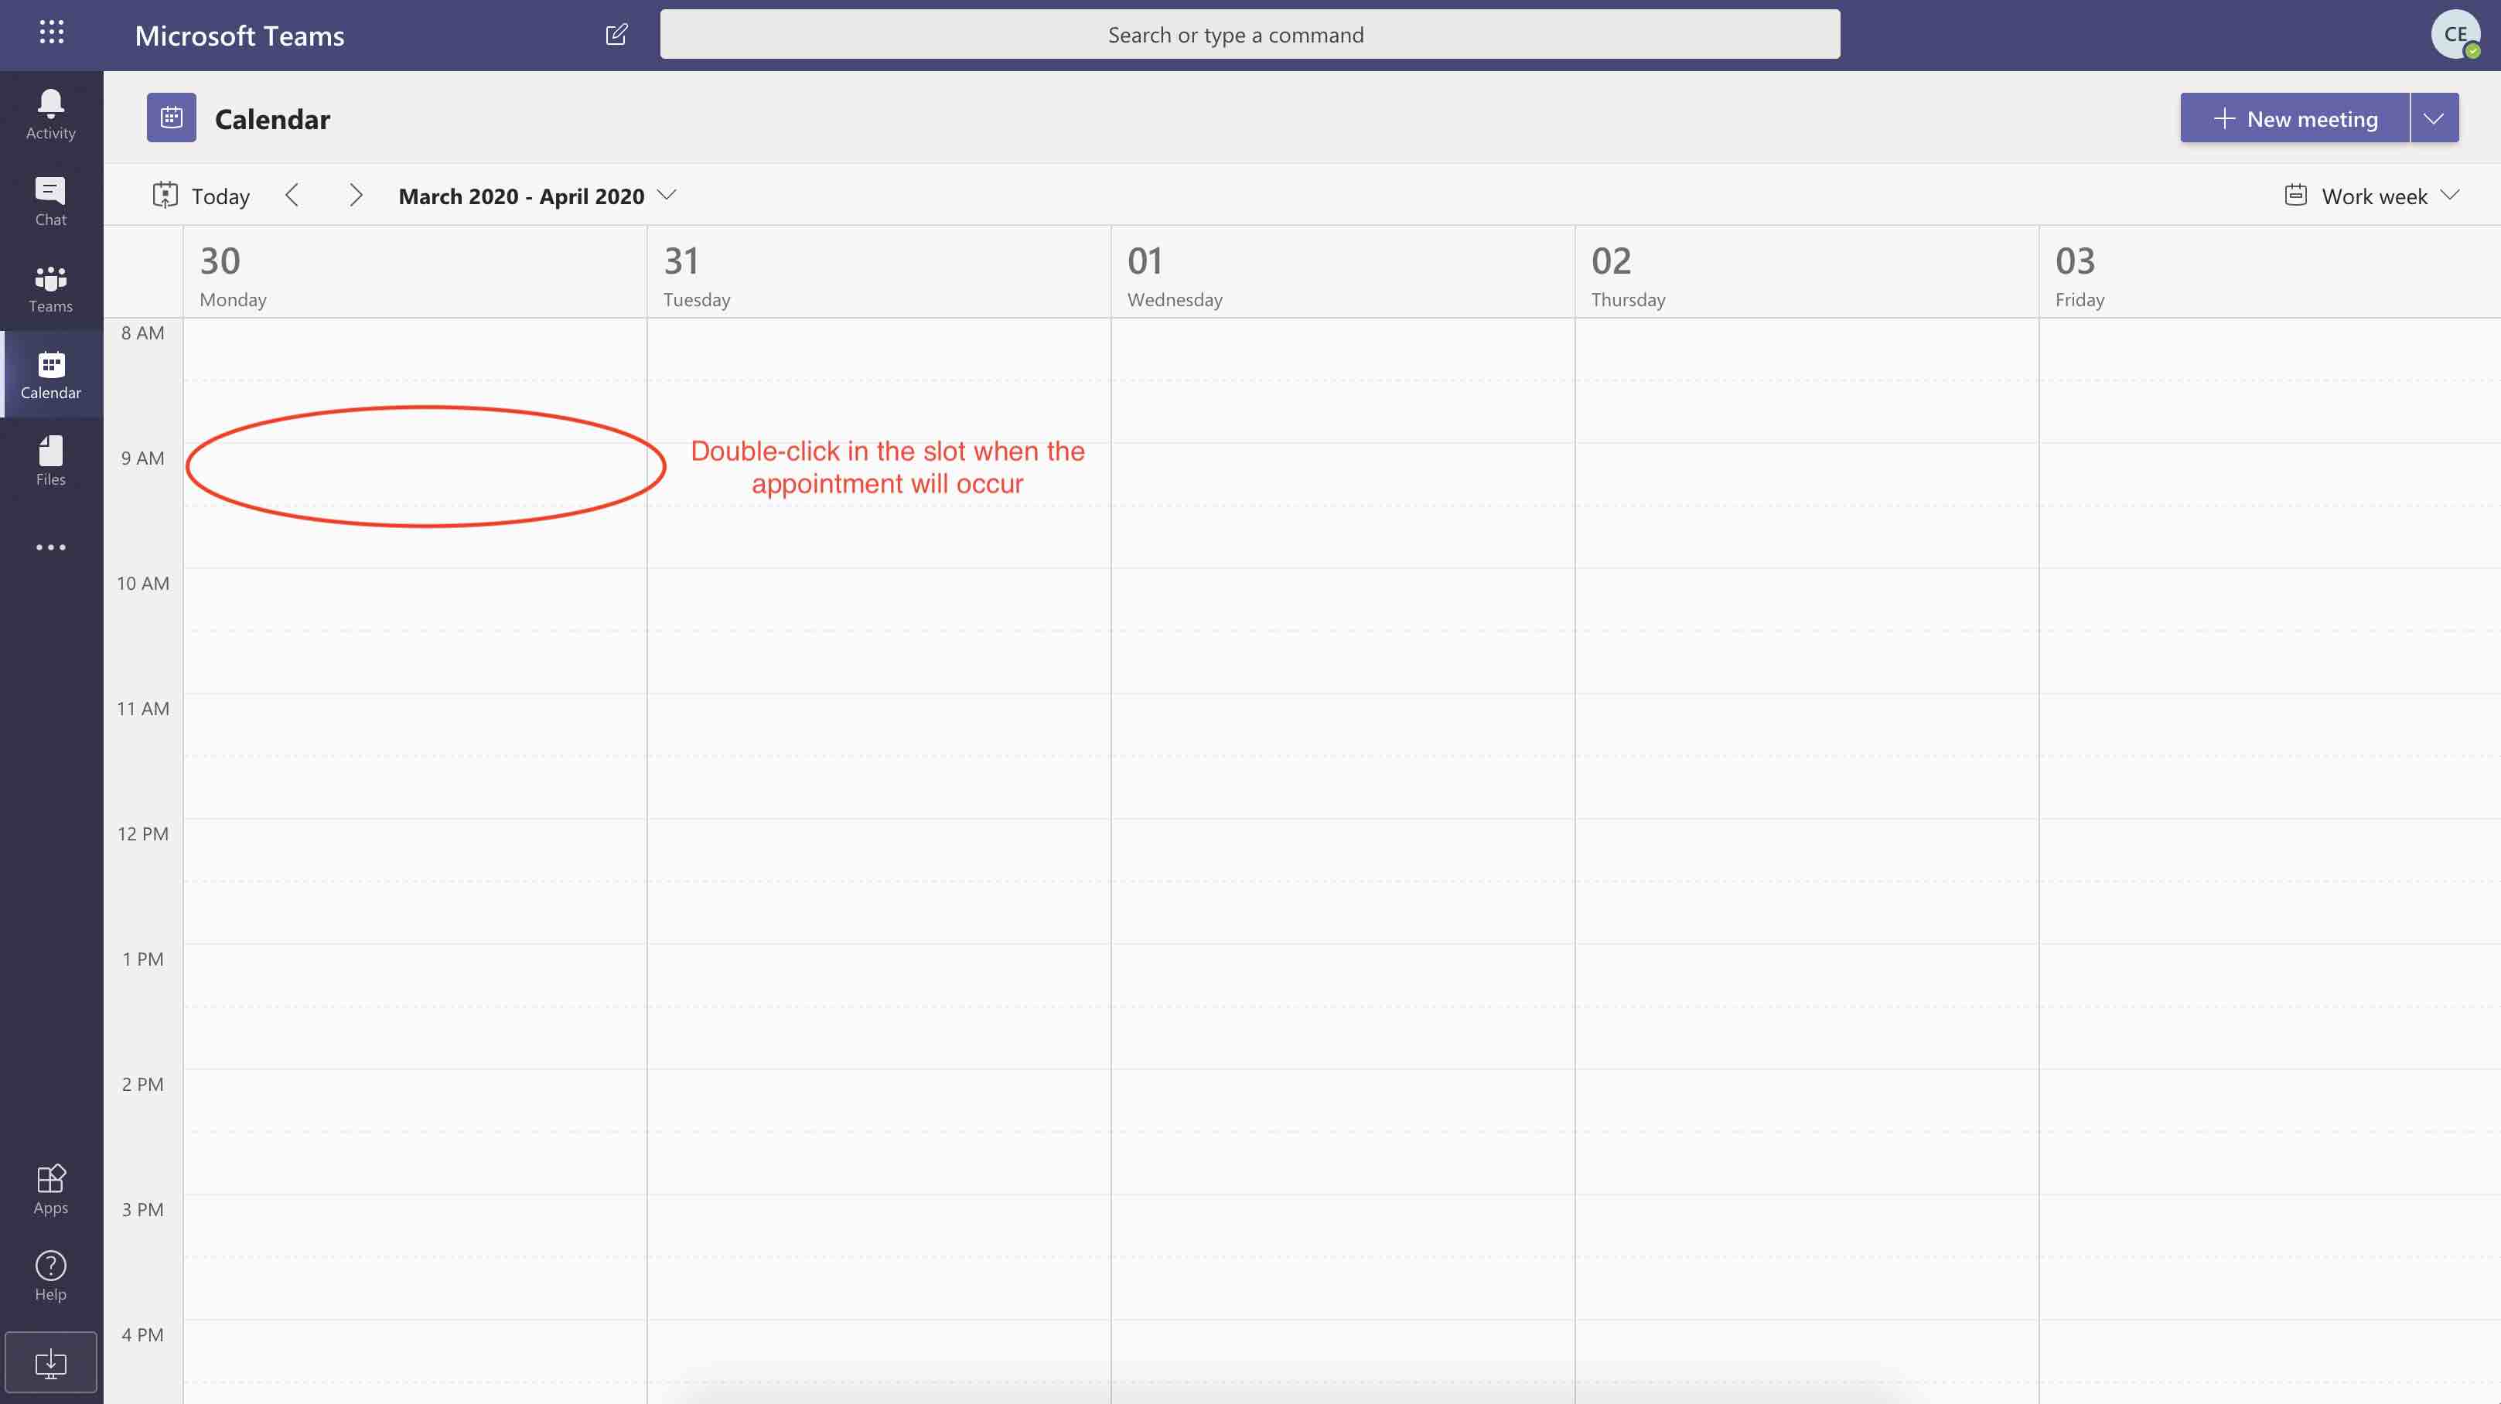The height and width of the screenshot is (1404, 2501).
Task: Go to previous week arrow
Action: coord(292,196)
